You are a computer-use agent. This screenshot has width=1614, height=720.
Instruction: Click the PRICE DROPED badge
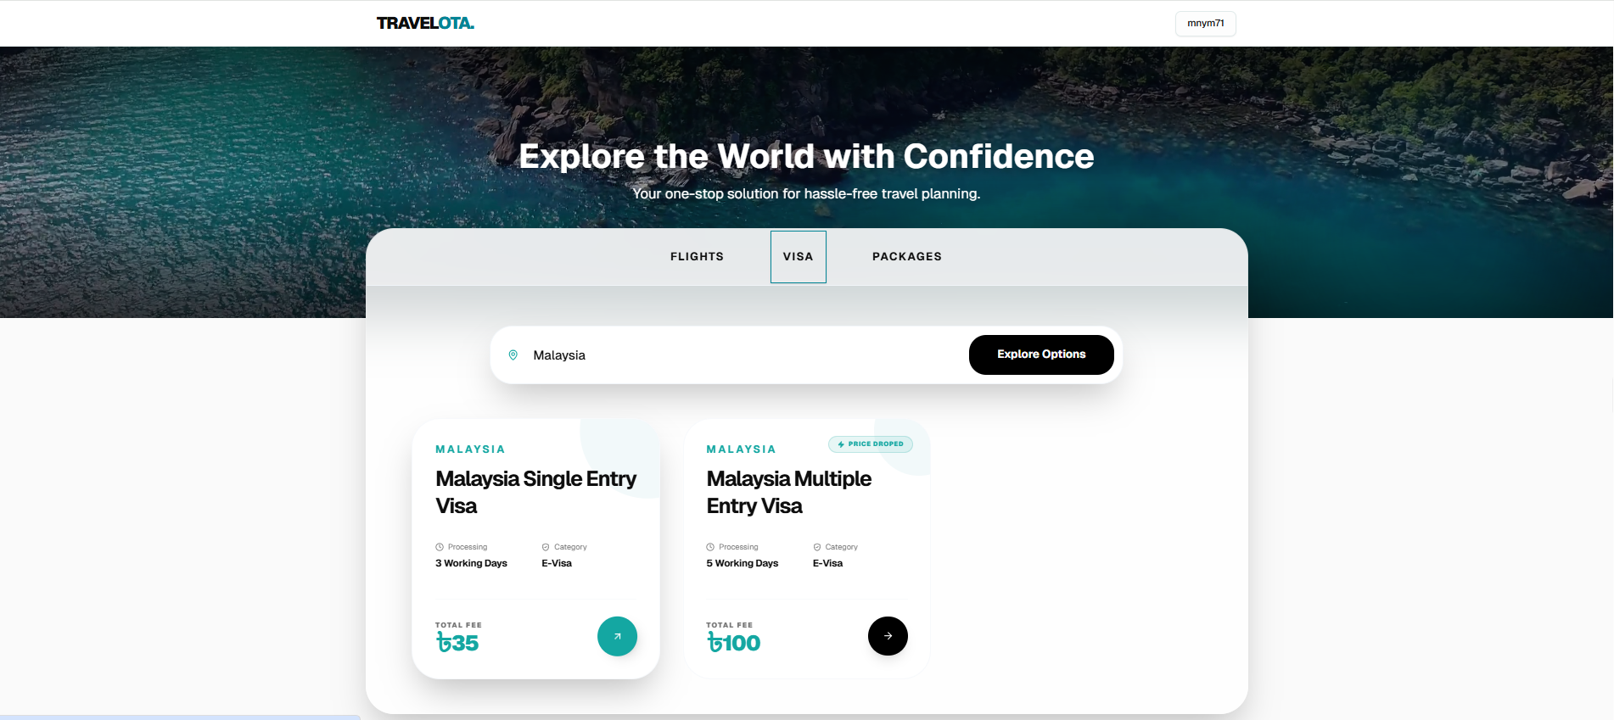(x=871, y=444)
